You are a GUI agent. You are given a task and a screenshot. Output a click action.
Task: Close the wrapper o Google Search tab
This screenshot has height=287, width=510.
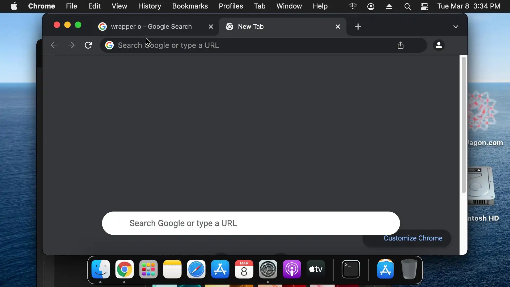point(211,27)
